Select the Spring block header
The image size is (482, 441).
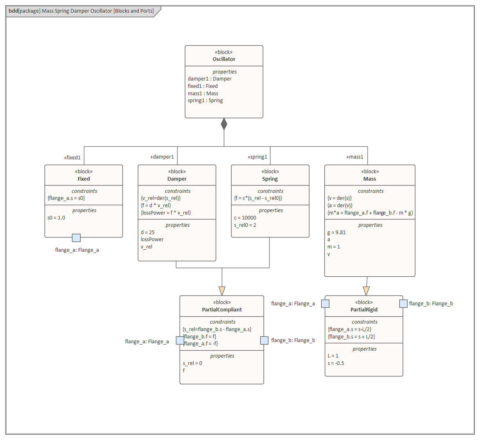tap(270, 179)
